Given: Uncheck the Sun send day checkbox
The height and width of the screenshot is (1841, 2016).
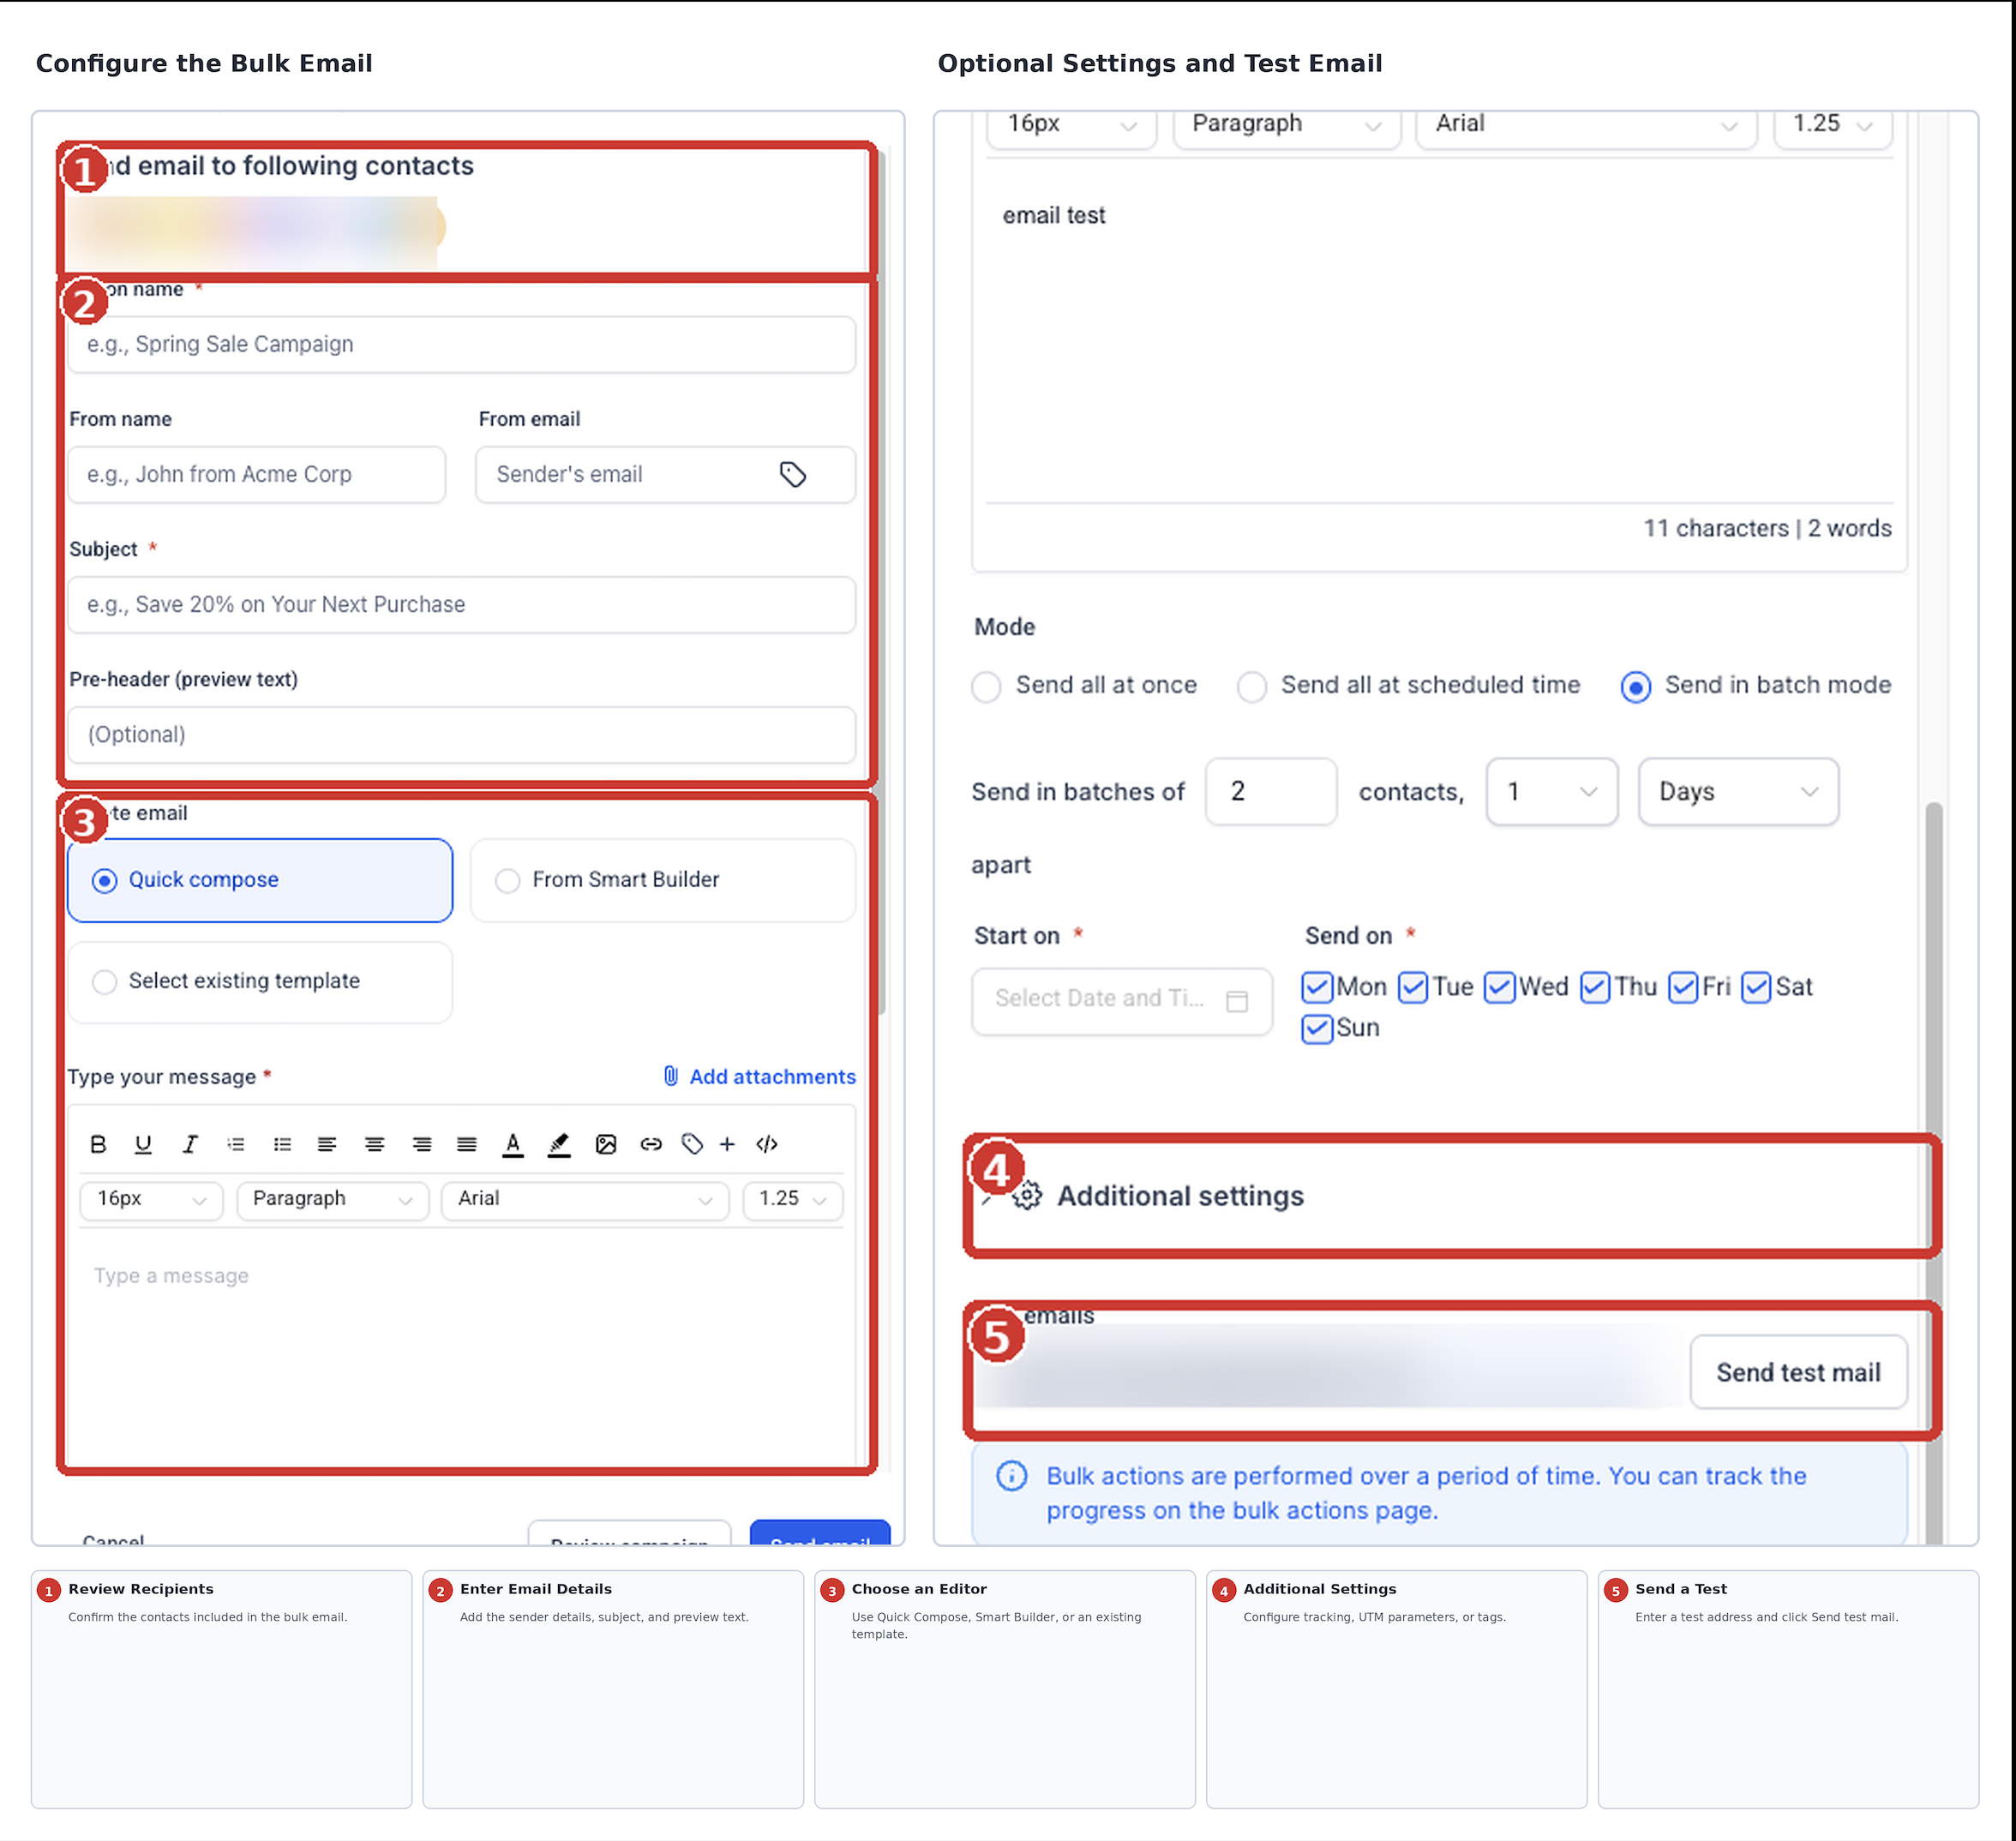Looking at the screenshot, I should coord(1317,1028).
